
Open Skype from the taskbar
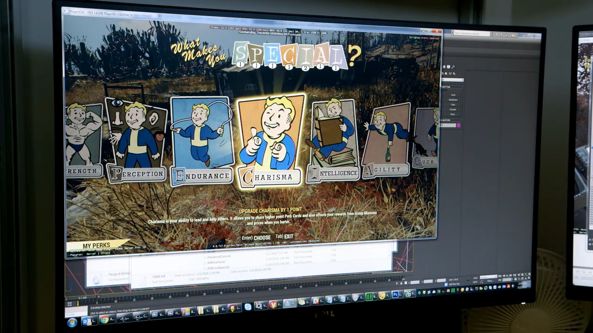248,307
